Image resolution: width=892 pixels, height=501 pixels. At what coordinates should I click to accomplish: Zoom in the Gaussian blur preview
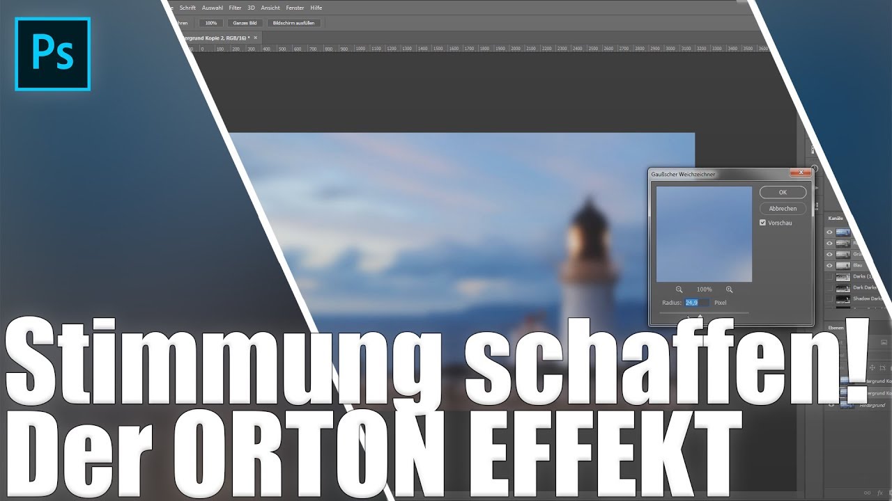point(729,289)
